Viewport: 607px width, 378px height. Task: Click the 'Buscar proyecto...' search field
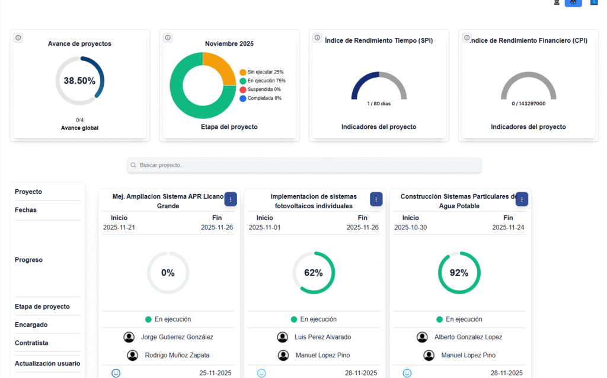coord(304,165)
